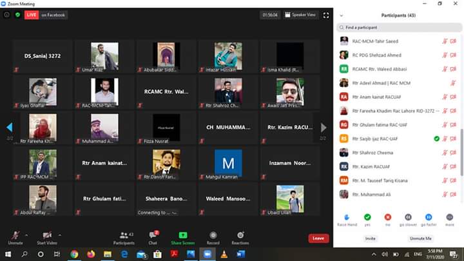464x261 pixels.
Task: Click the red Leave button
Action: pyautogui.click(x=318, y=238)
